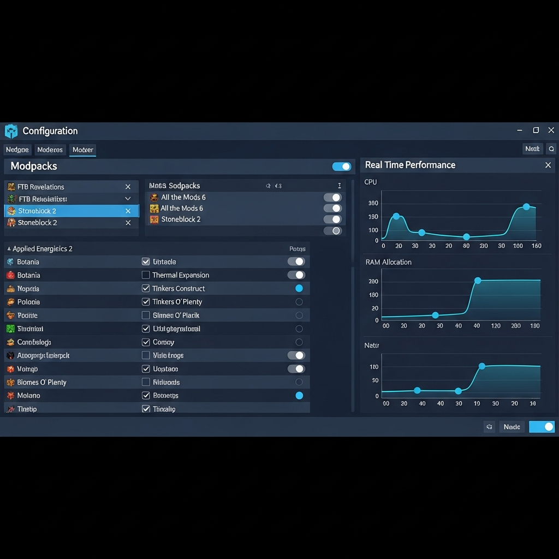The width and height of the screenshot is (559, 559).
Task: Collapse the Applied Energistics 2 section
Action: [9, 249]
